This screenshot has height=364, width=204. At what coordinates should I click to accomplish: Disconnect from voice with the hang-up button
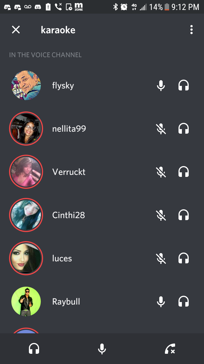pyautogui.click(x=170, y=349)
